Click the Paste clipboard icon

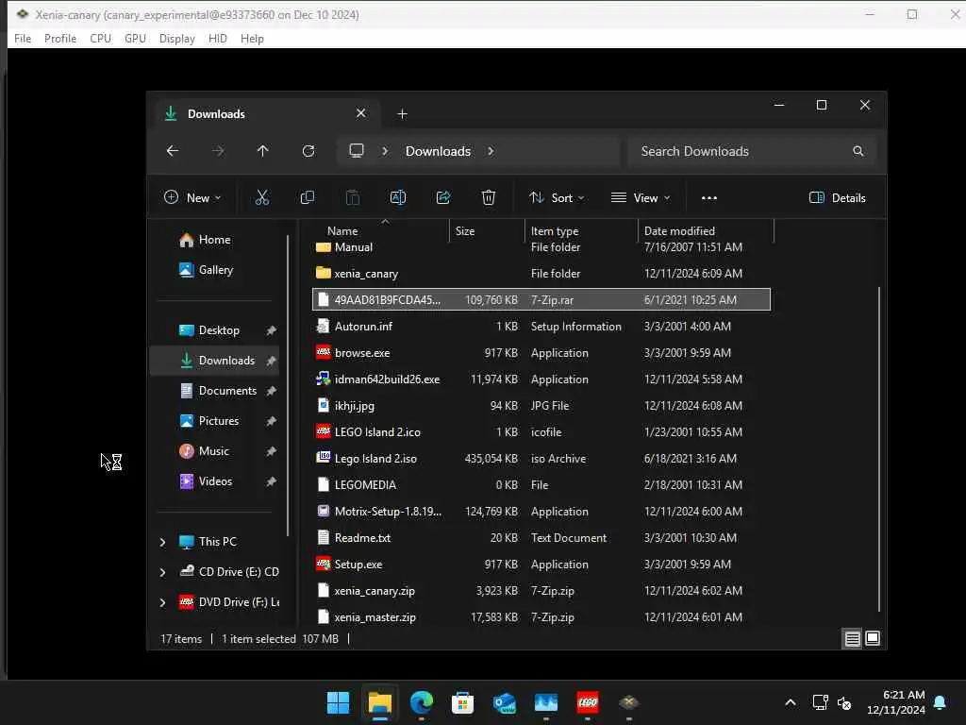click(x=353, y=198)
